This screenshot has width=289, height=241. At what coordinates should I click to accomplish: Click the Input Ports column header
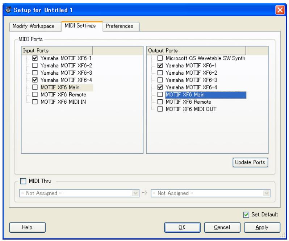[57, 51]
